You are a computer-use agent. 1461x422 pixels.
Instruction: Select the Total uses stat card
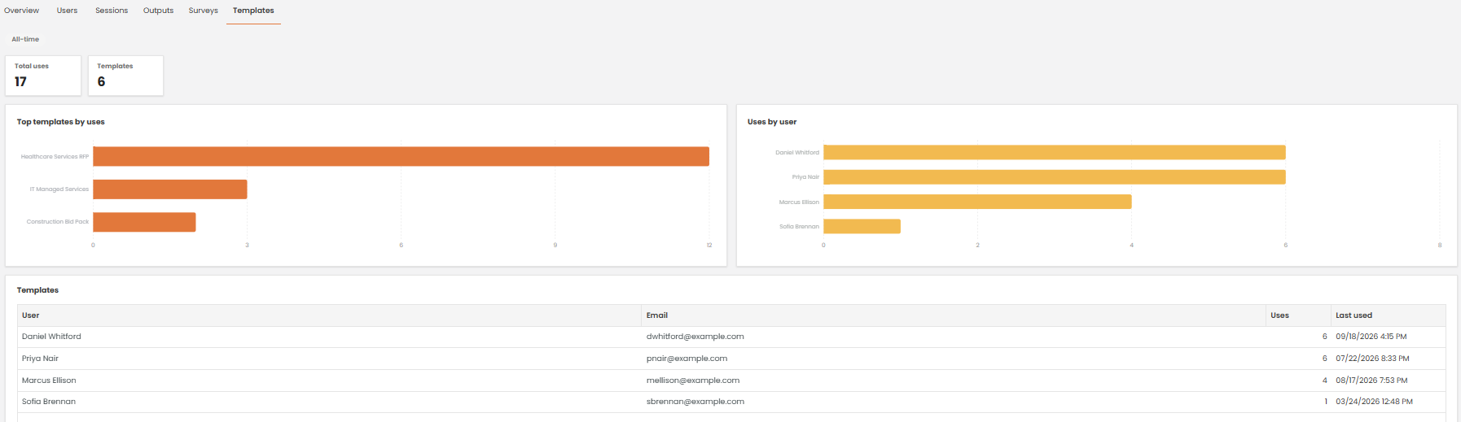[43, 76]
